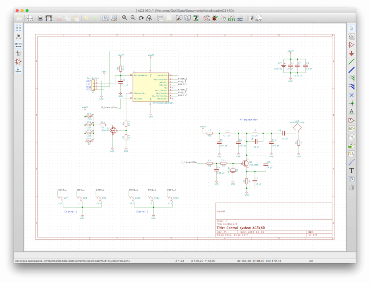The height and width of the screenshot is (283, 370).
Task: Click the Redraw view icon
Action: click(141, 18)
